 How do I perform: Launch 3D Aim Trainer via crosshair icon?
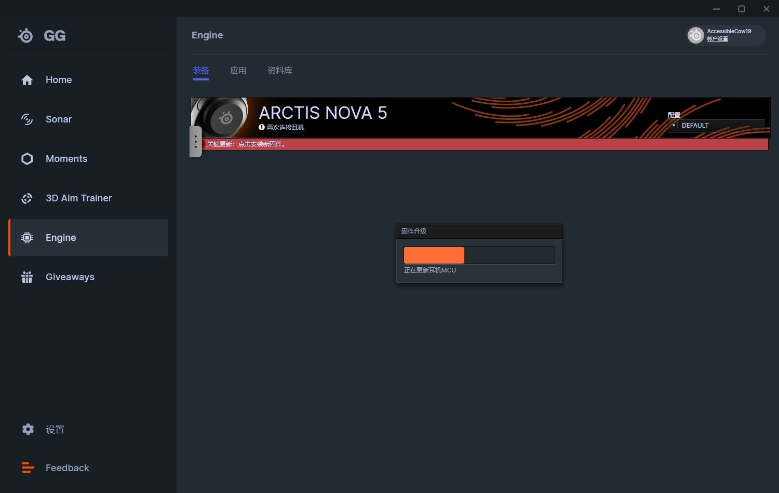(x=27, y=198)
